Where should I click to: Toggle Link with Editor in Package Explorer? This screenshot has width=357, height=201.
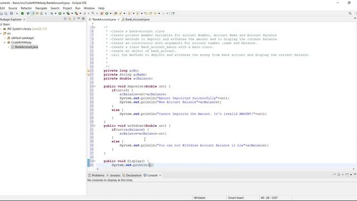point(70,18)
